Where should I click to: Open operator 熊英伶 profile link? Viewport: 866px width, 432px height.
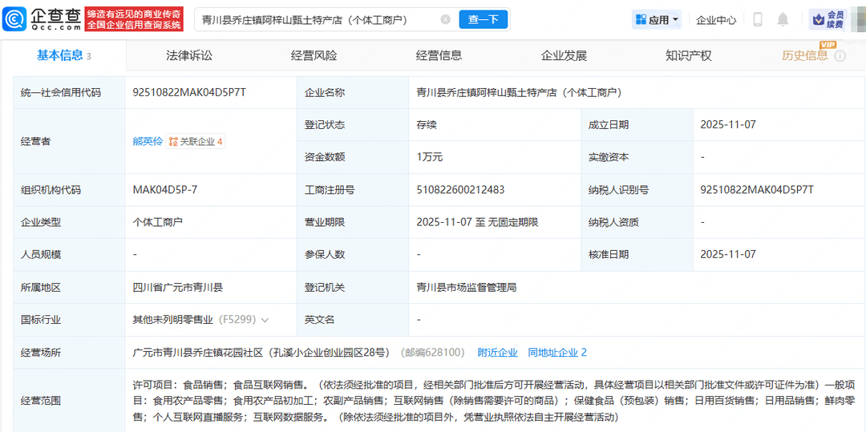(x=148, y=141)
